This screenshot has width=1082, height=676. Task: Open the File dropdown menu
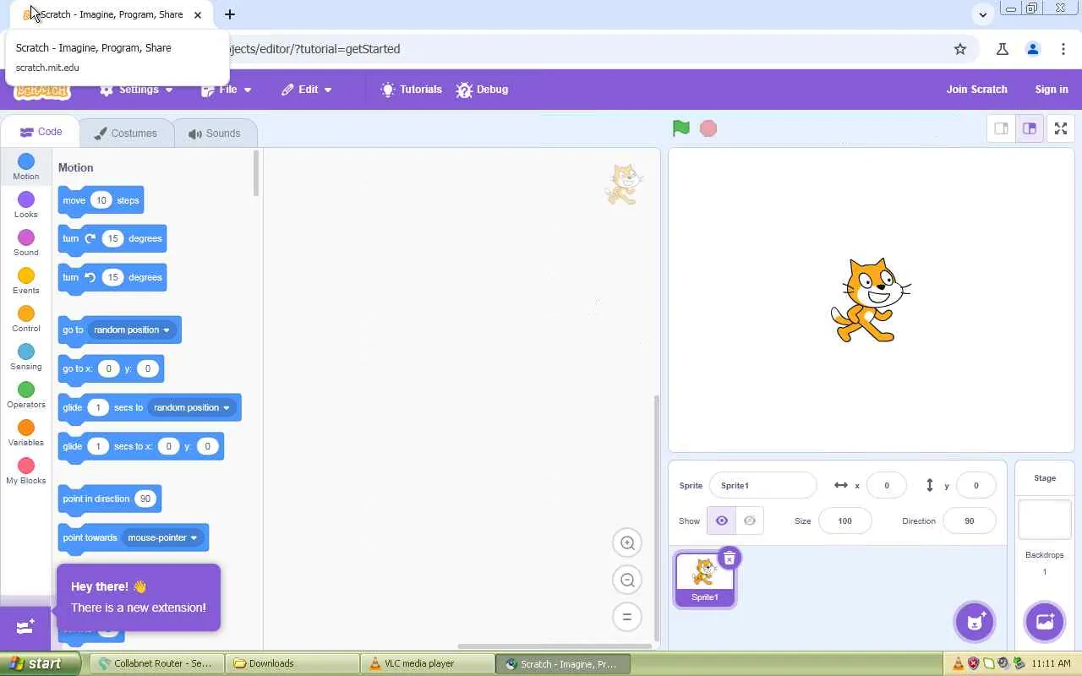(227, 90)
